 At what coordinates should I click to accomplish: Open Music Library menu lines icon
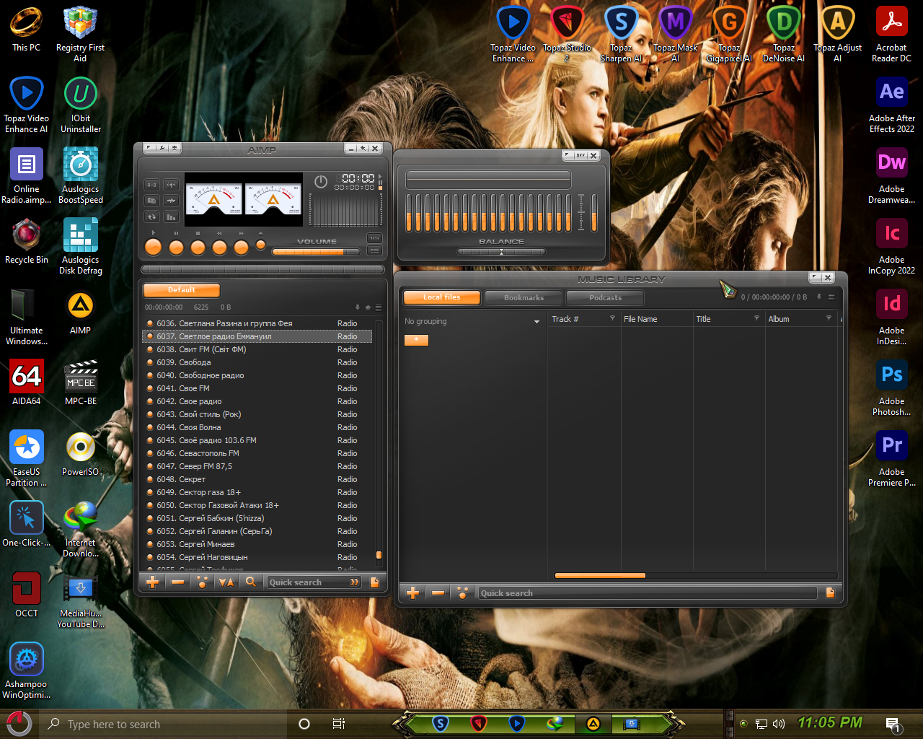(831, 297)
